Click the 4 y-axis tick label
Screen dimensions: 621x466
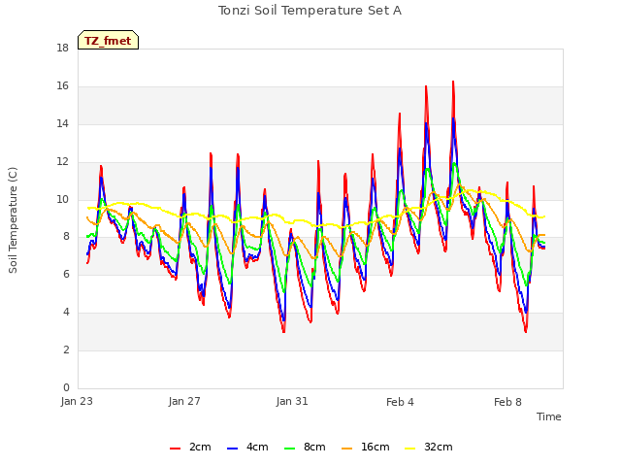click(x=66, y=313)
